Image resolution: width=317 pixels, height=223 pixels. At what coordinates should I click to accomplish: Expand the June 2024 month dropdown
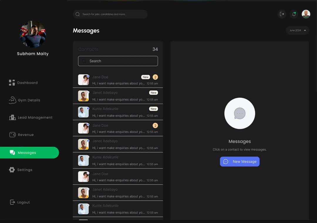(x=298, y=30)
